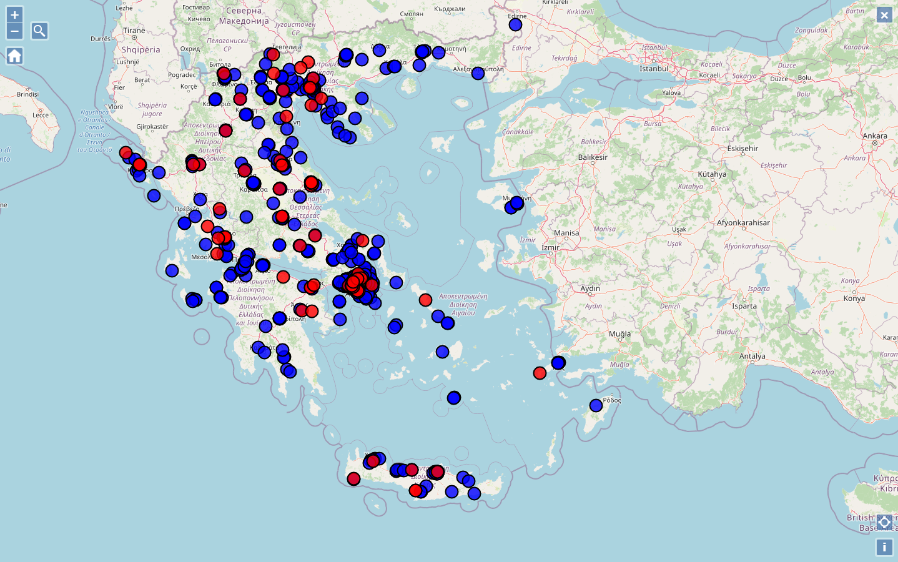Screen dimensions: 898x562
Task: Select the red marker in the Cyclades
Action: [x=425, y=300]
